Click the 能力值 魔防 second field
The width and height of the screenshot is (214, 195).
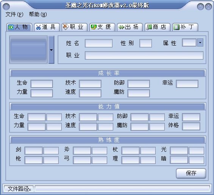coord(157,127)
